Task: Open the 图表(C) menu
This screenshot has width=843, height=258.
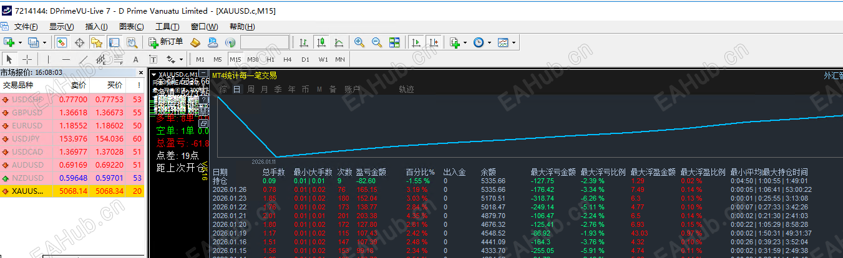Action: 131,27
